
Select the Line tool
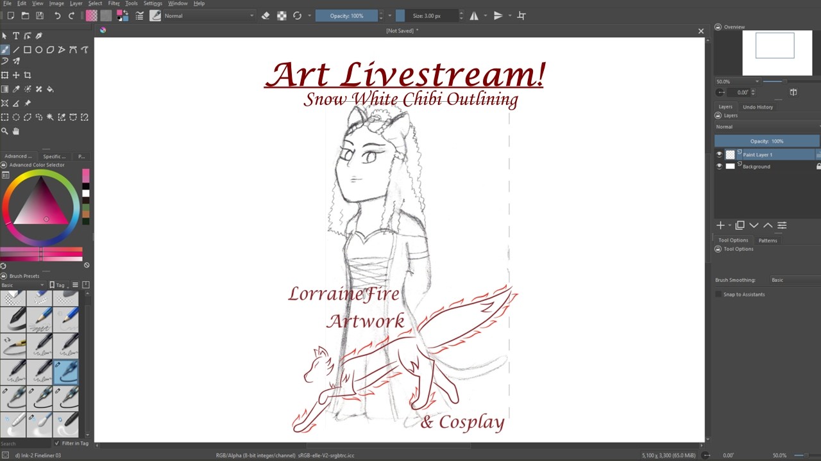point(16,49)
